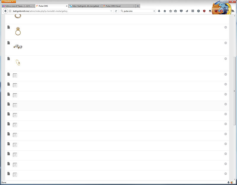Save page to Pocket icon
Viewport: 237px width, 185px height.
181,11
